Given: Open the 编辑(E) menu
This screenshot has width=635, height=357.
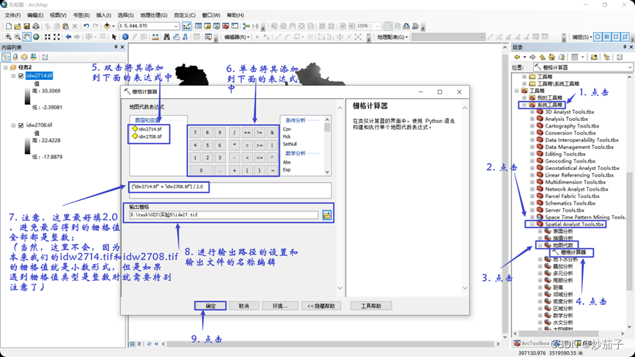Looking at the screenshot, I should point(35,15).
